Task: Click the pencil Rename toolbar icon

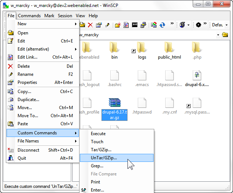Action: click(107, 25)
